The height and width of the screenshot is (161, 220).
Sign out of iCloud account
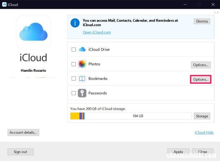click(x=20, y=152)
